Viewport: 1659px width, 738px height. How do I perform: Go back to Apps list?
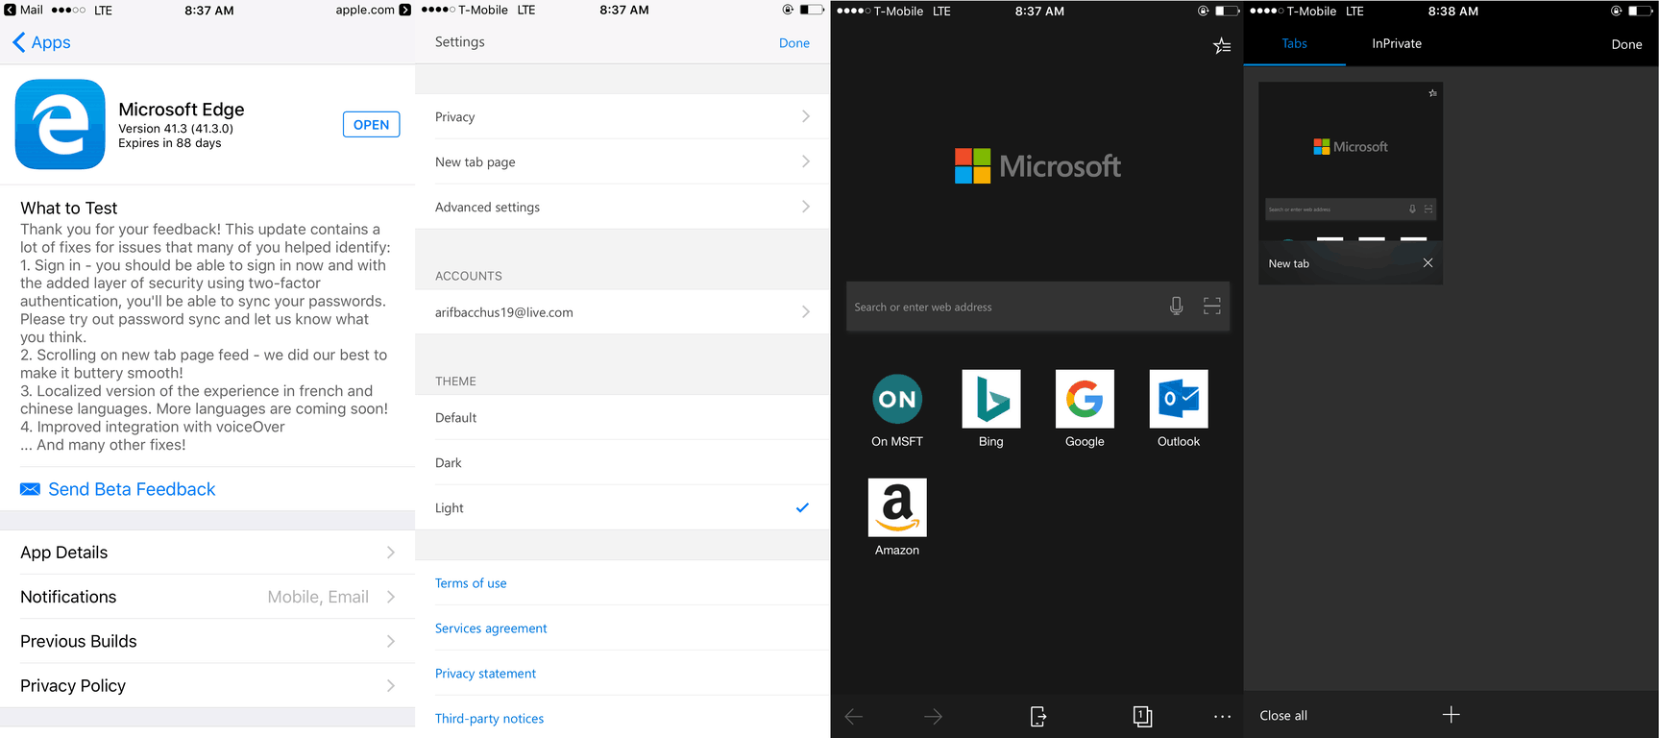41,42
